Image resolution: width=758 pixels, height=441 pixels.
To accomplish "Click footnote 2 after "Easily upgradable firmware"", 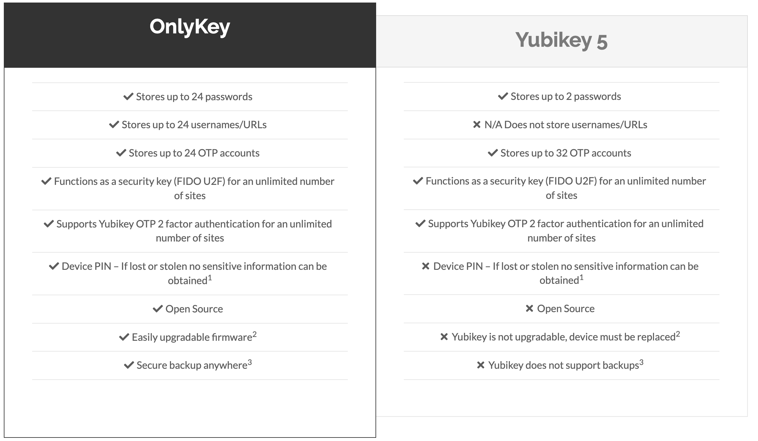I will pyautogui.click(x=255, y=334).
